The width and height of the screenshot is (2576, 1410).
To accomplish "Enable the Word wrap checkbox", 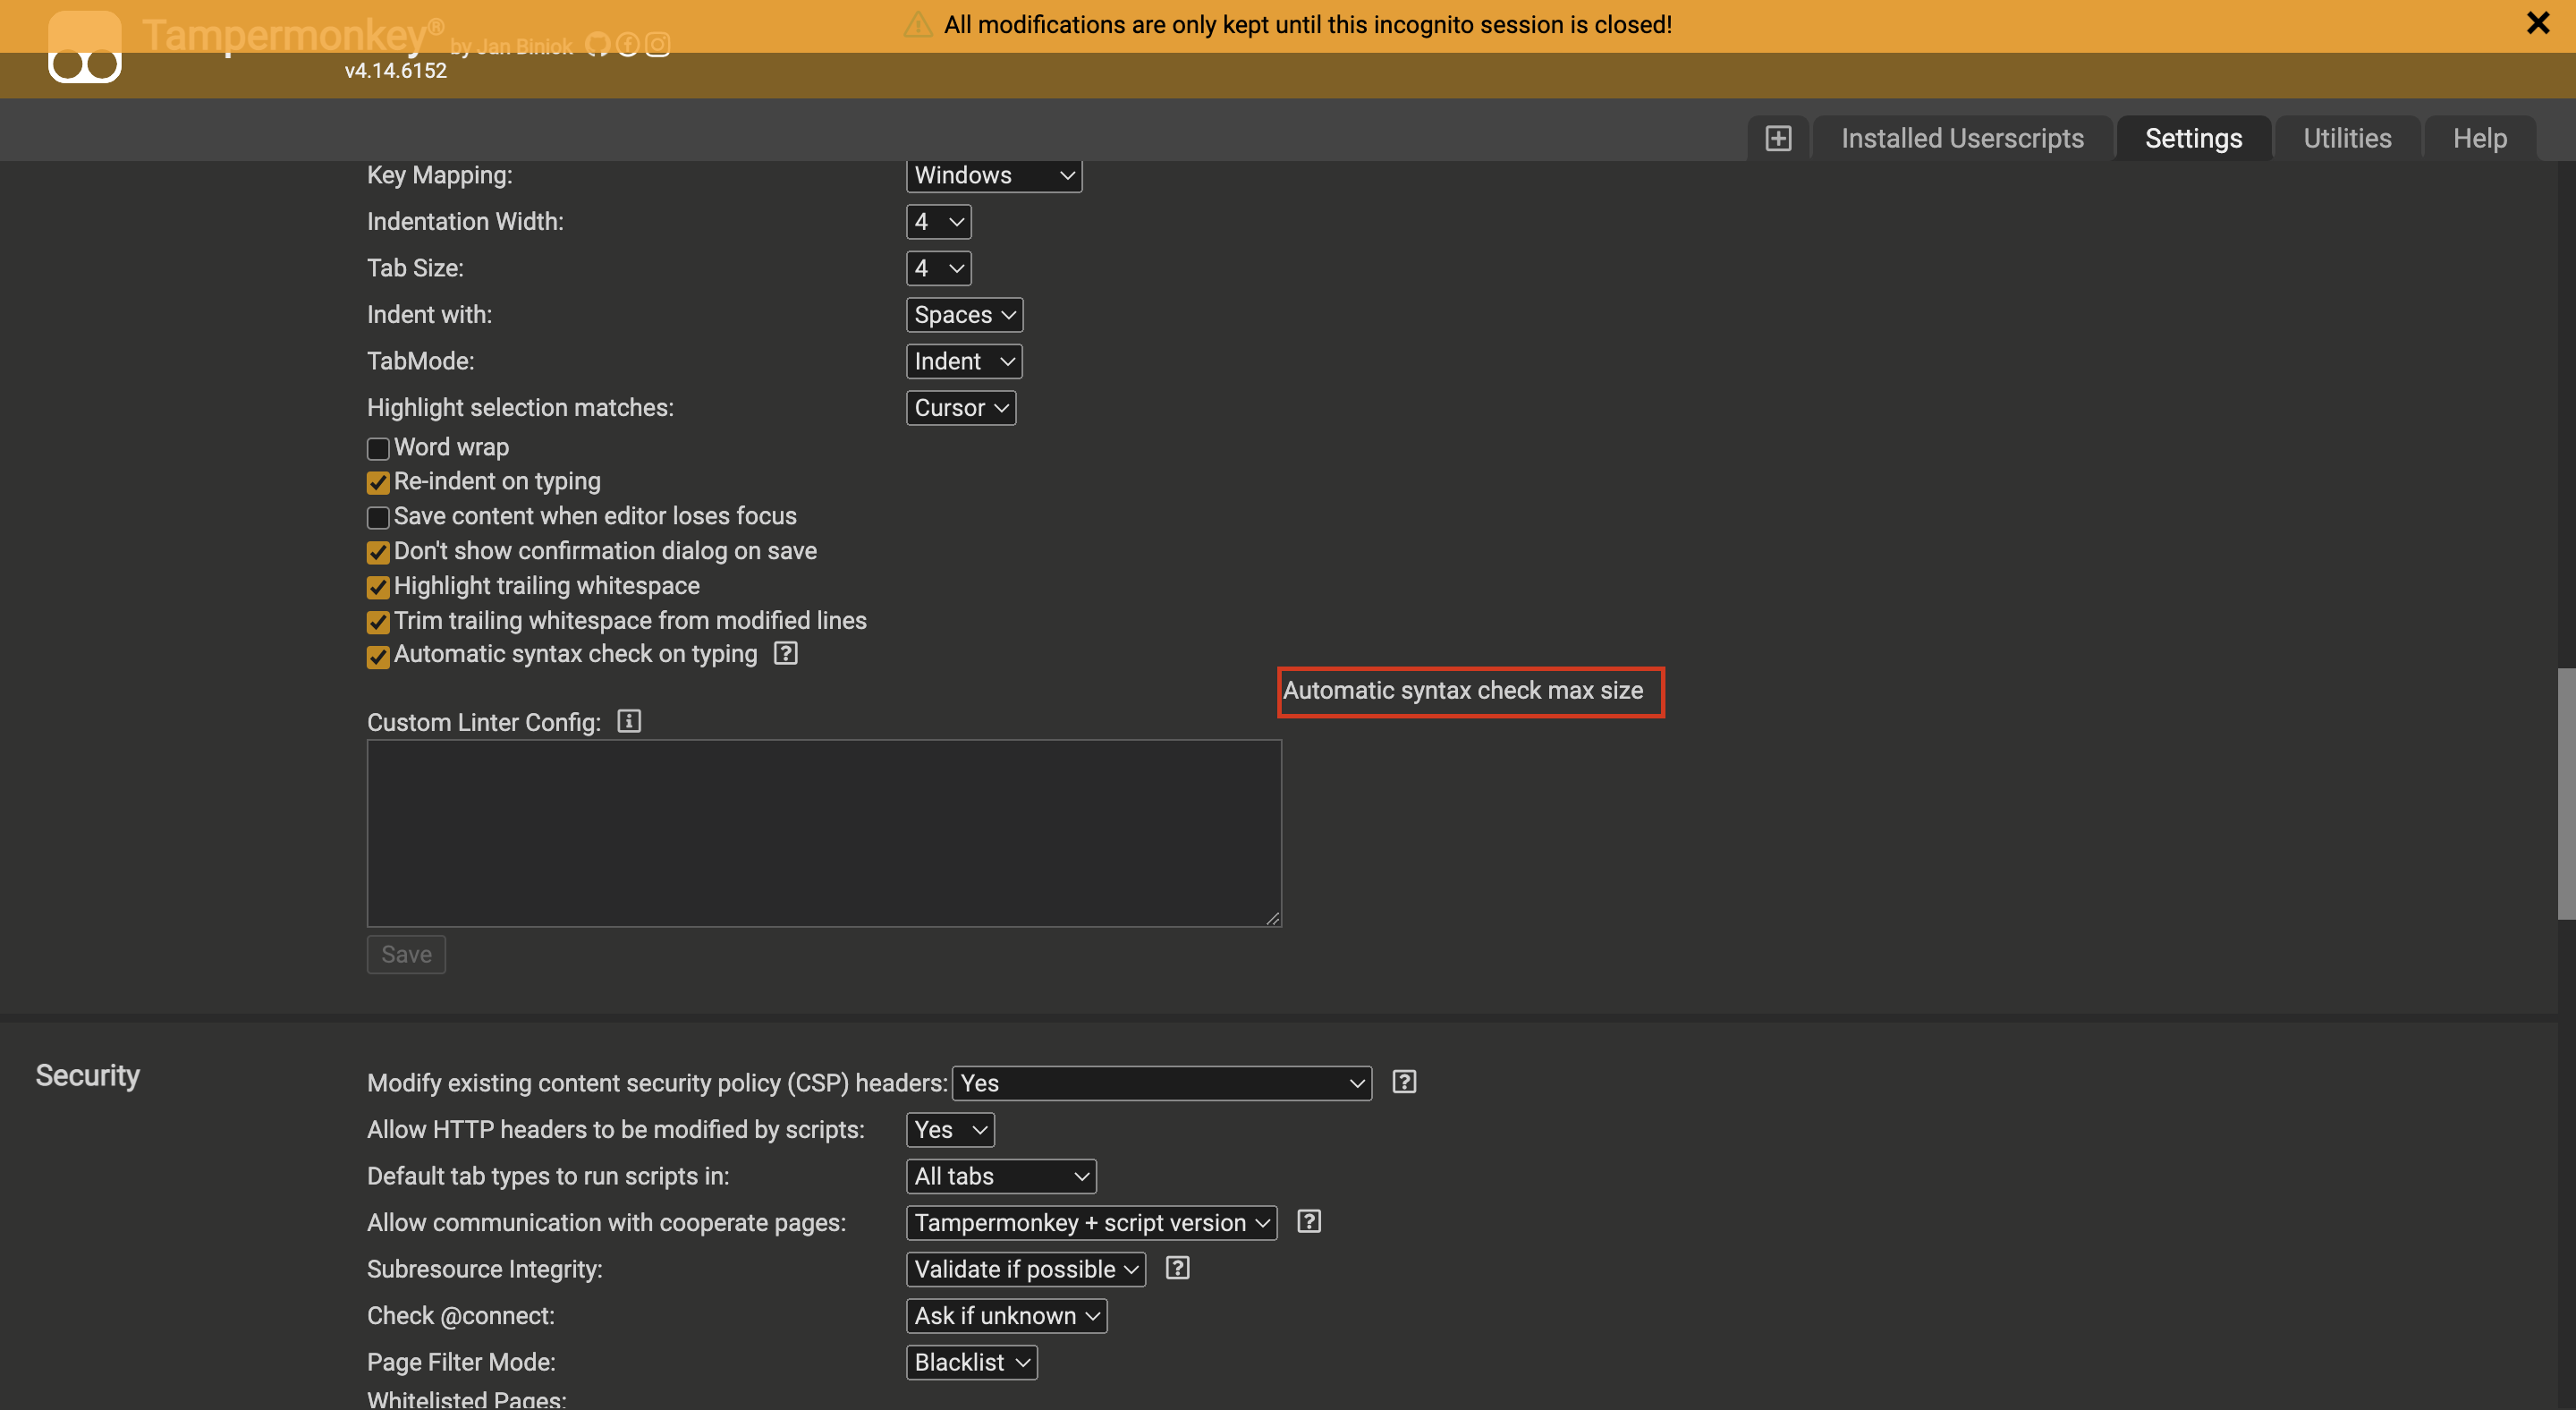I will [378, 449].
